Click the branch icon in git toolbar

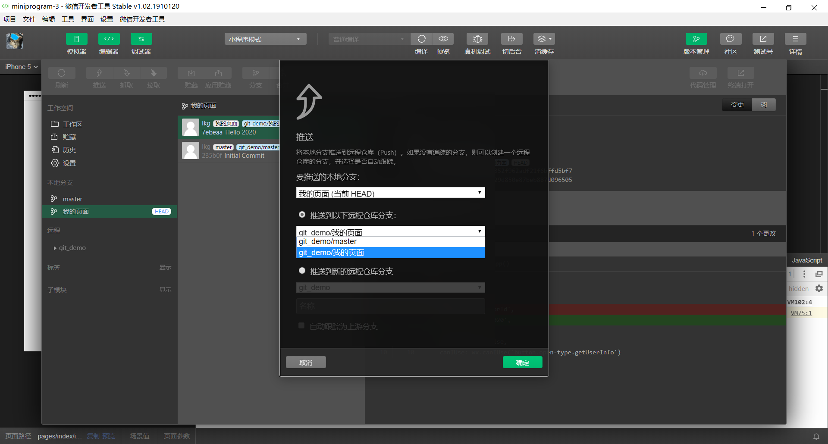tap(256, 73)
